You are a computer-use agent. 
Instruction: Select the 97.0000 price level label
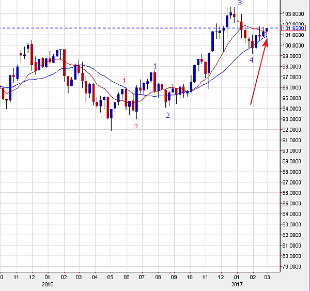tap(293, 77)
